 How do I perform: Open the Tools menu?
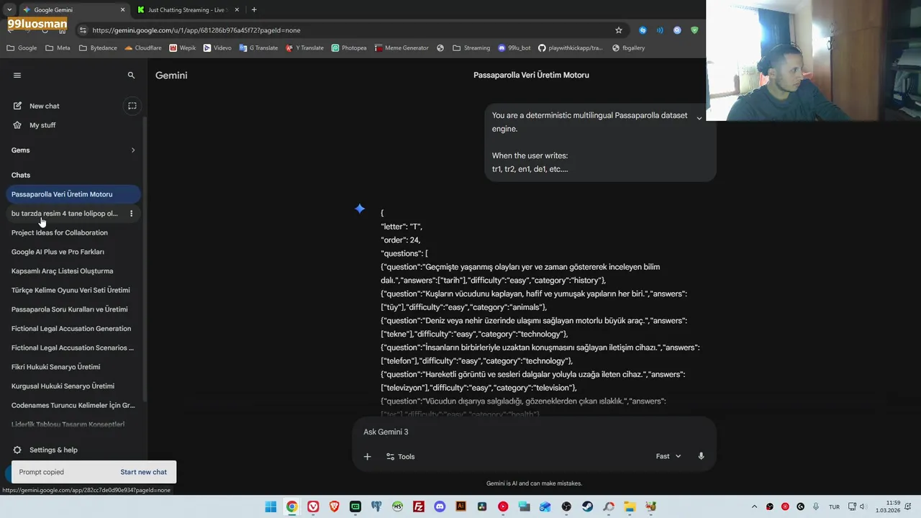(400, 456)
